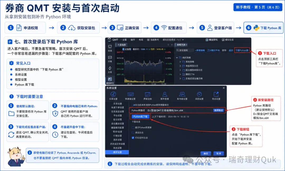Expand the 单股模型示范 folder
The height and width of the screenshot is (171, 285).
click(x=180, y=66)
